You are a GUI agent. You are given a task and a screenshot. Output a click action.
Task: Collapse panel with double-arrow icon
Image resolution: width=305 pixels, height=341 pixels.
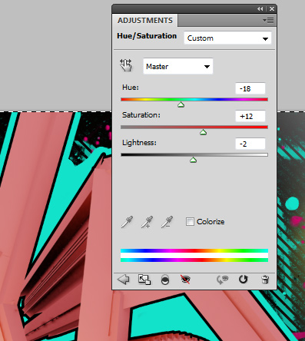[x=260, y=9]
